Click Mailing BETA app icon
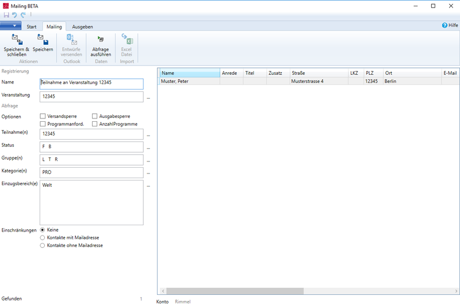This screenshot has height=308, width=460. 6,6
